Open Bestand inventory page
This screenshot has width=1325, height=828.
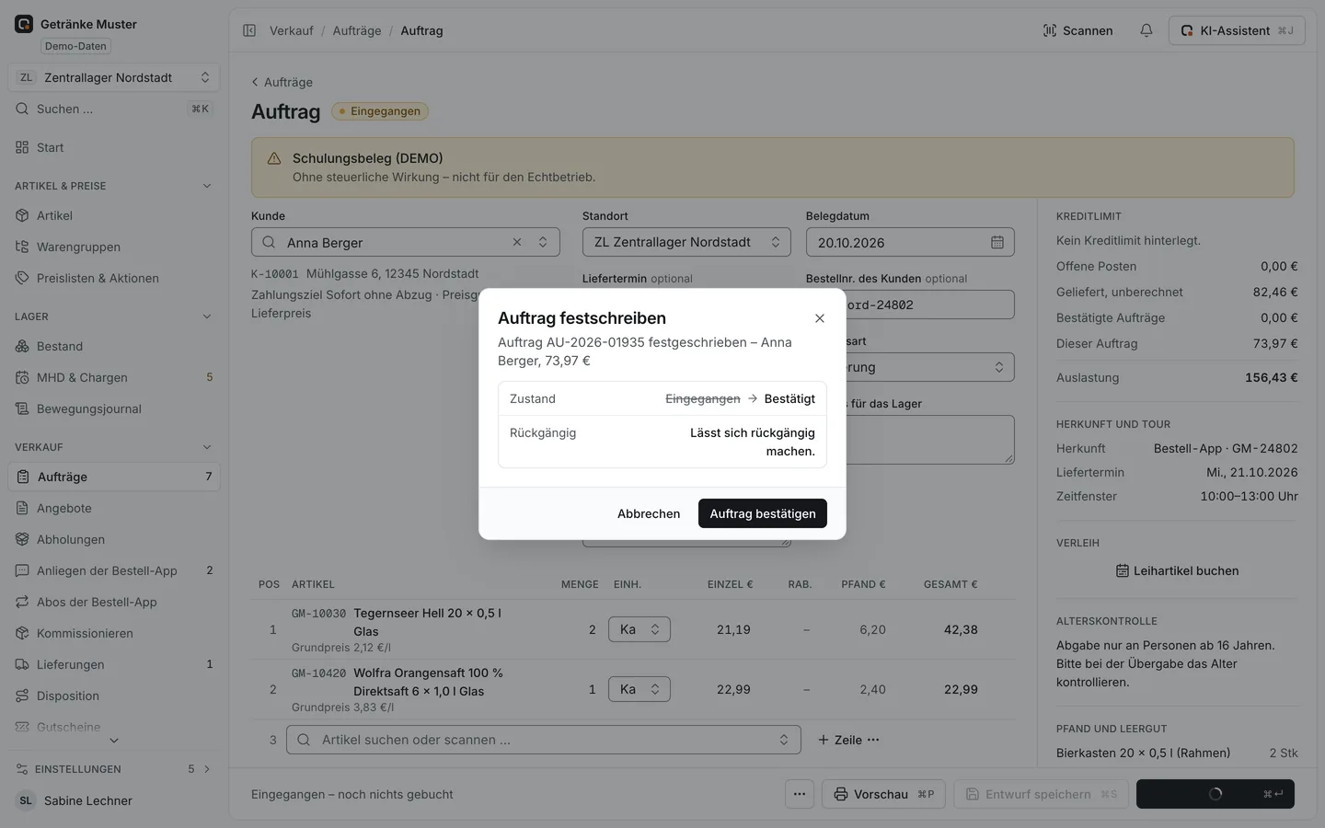114,346
